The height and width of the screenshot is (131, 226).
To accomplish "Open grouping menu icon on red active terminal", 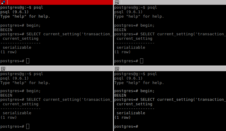I will 3,2.
